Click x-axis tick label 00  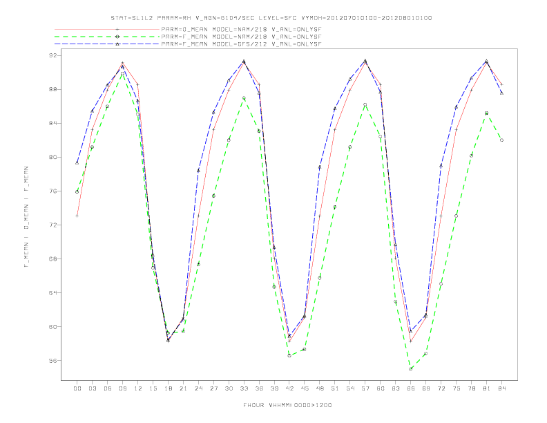pyautogui.click(x=77, y=388)
